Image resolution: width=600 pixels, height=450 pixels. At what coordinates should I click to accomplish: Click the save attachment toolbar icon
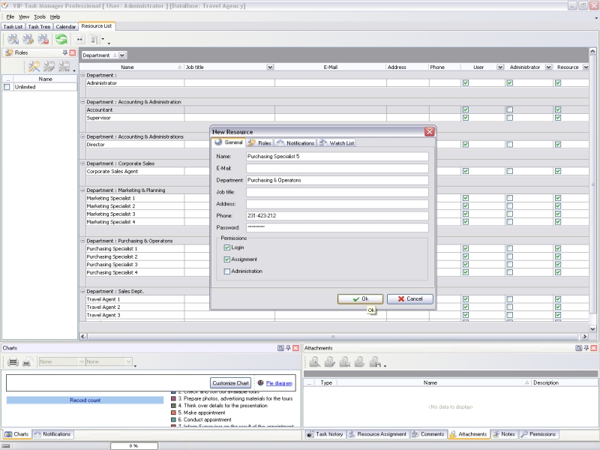(x=375, y=361)
